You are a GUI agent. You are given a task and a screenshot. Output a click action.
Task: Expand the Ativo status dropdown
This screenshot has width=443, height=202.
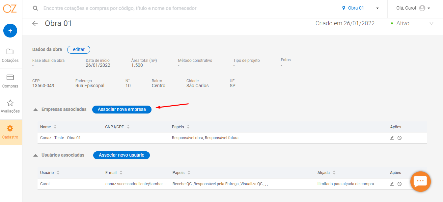tap(412, 23)
